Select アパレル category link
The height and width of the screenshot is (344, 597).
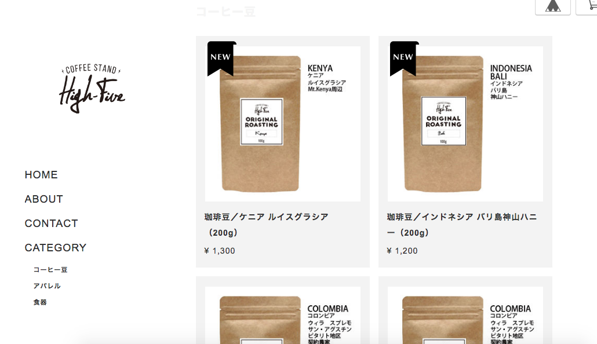click(x=47, y=286)
